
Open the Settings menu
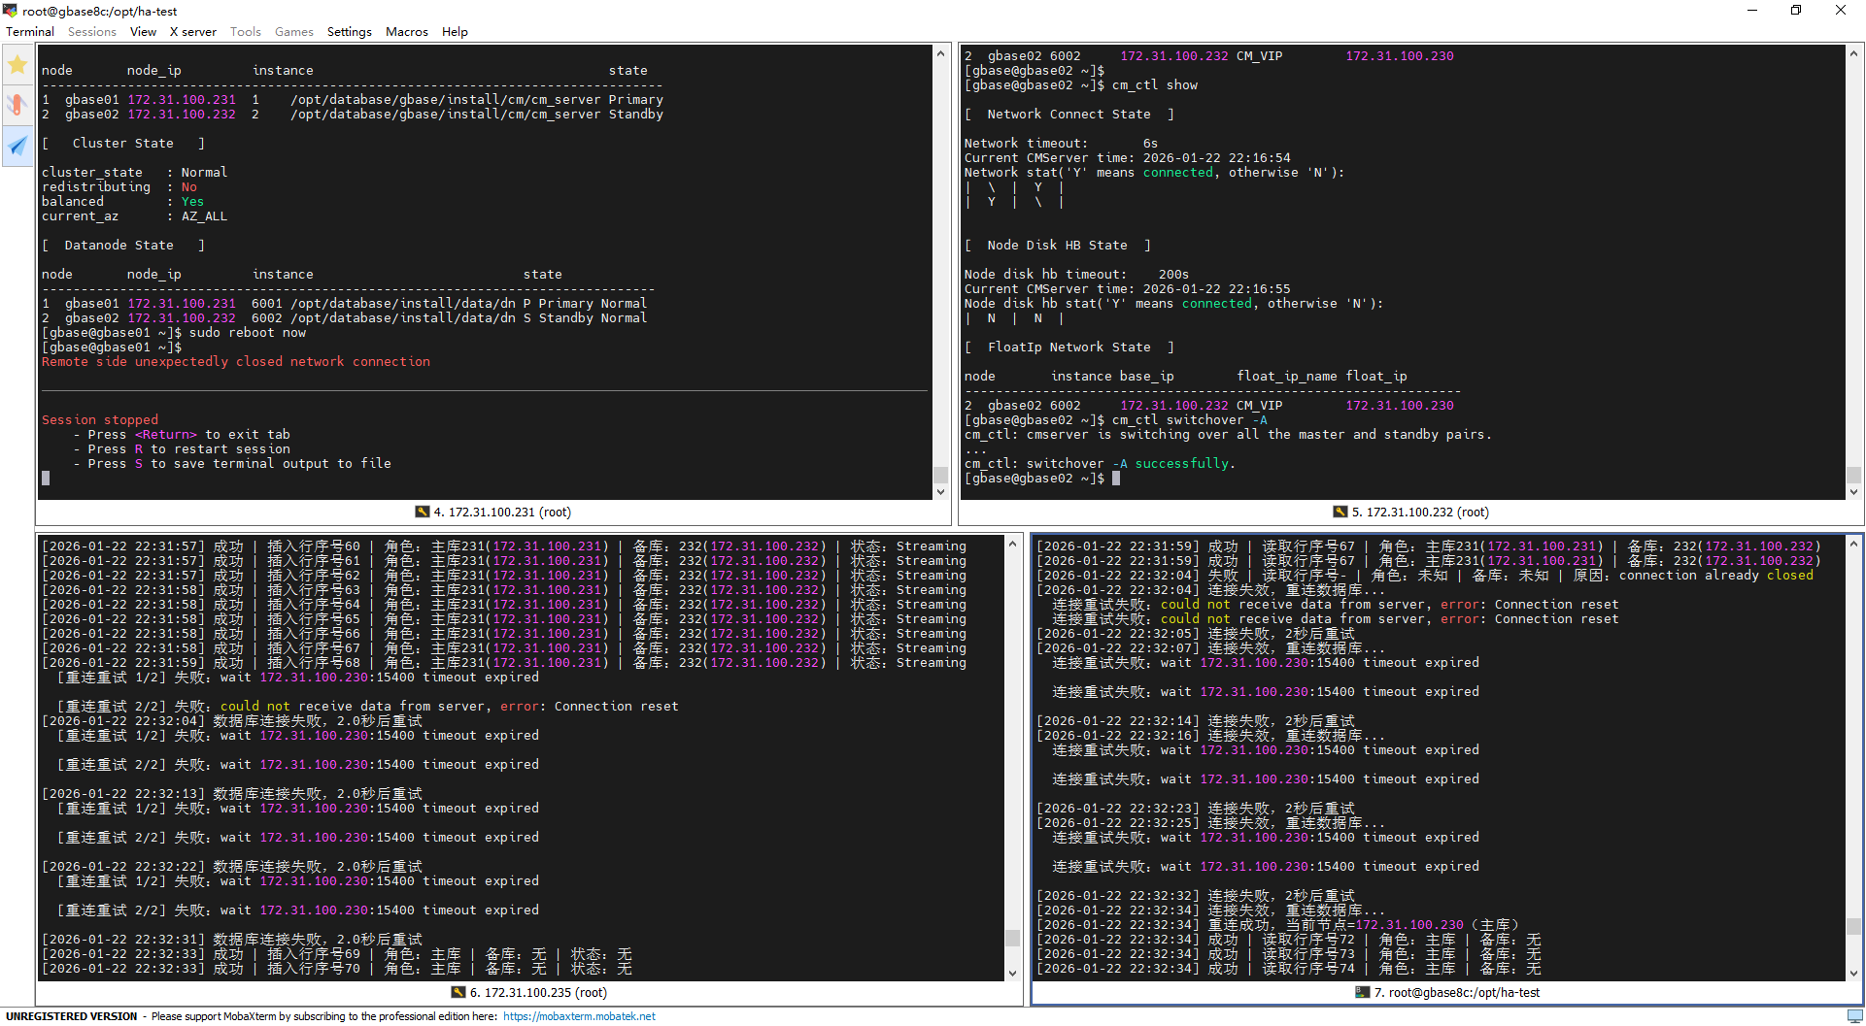349,32
